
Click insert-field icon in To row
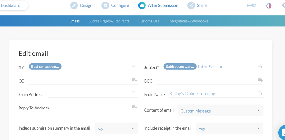(134, 67)
